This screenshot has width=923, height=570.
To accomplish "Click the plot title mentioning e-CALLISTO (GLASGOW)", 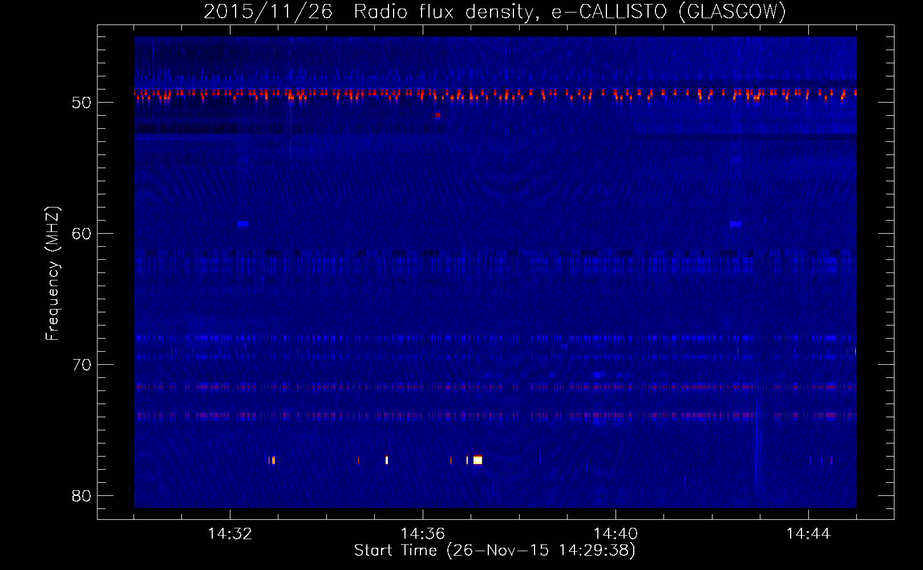I will (x=495, y=11).
